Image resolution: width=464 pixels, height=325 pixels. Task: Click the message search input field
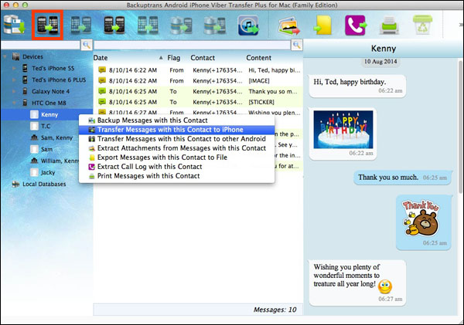192,45
